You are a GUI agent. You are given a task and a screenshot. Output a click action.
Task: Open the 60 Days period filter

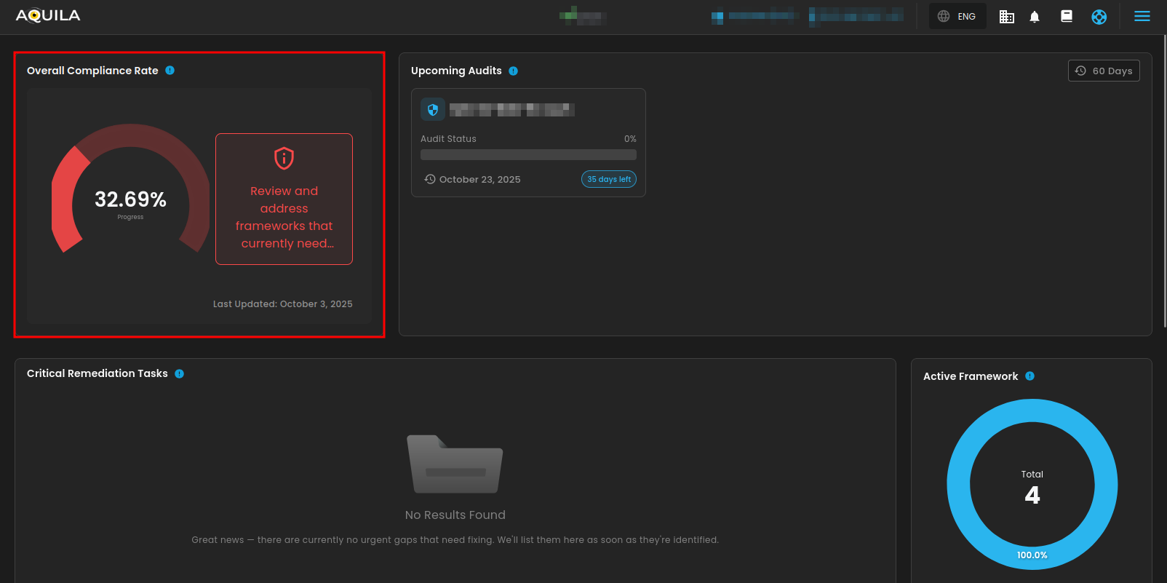click(1104, 71)
